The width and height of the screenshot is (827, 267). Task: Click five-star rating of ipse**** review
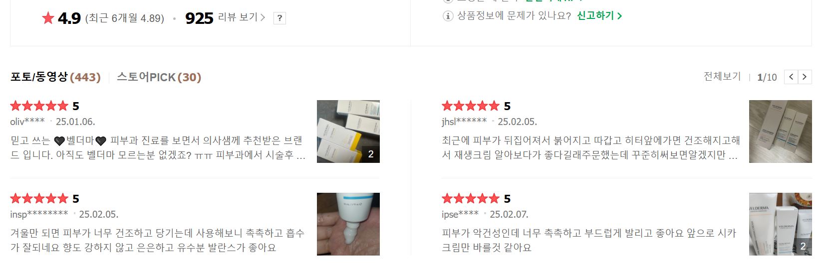[471, 198]
